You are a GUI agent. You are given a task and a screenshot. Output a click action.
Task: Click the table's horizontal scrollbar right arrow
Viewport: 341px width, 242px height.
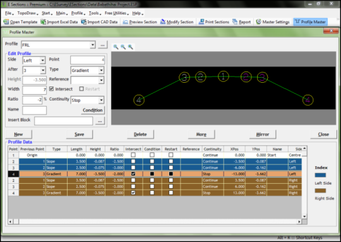tap(299, 222)
